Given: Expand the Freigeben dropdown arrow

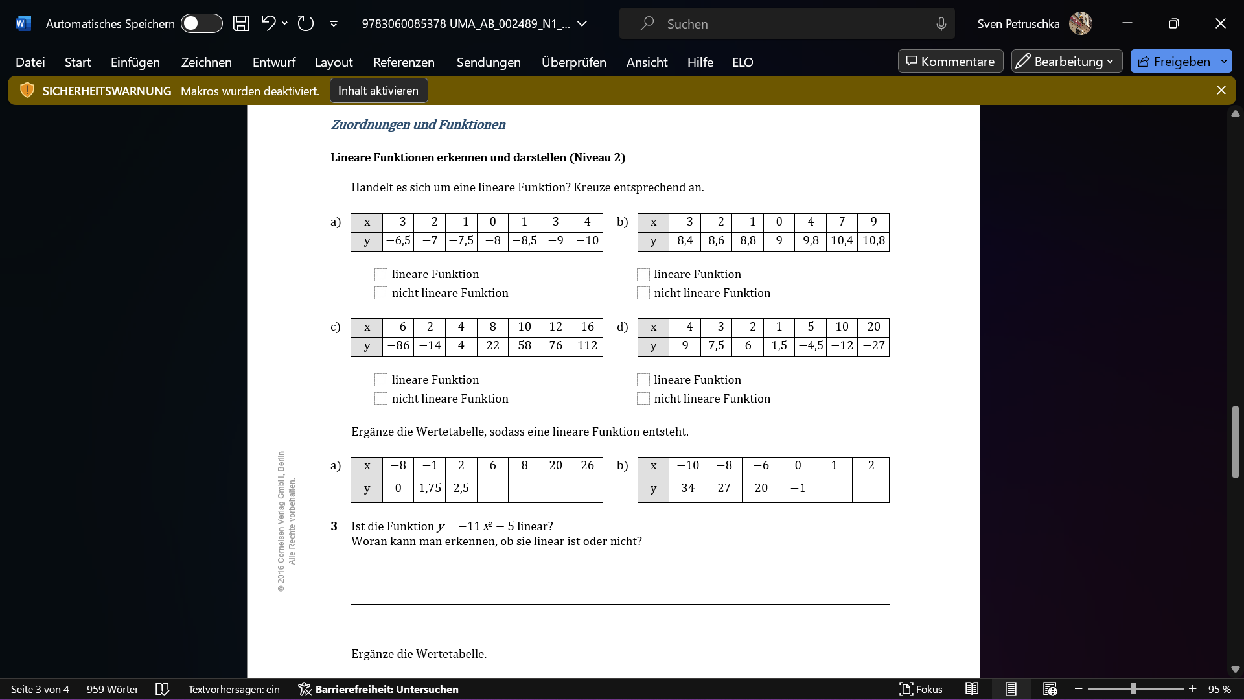Looking at the screenshot, I should pyautogui.click(x=1224, y=61).
